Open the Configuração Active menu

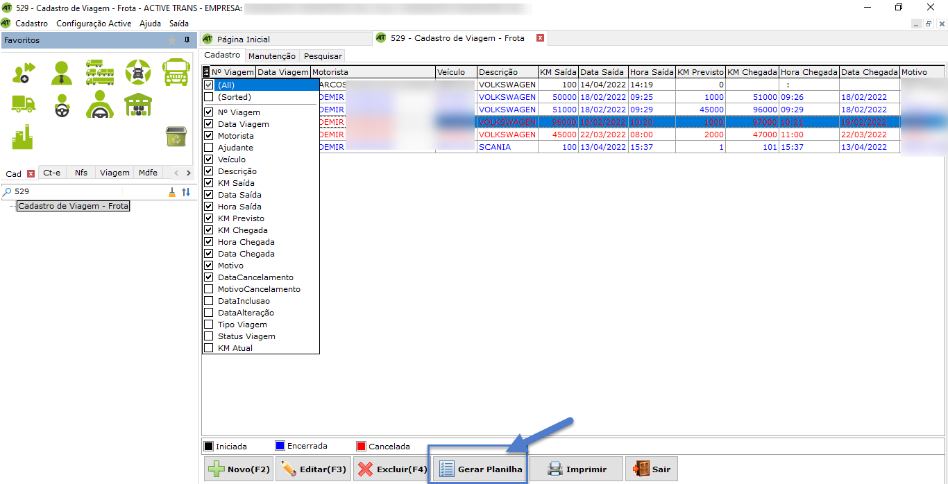pos(94,24)
